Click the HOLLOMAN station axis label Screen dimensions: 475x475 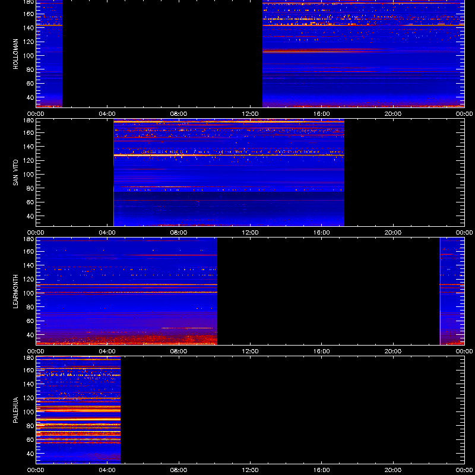(15, 54)
